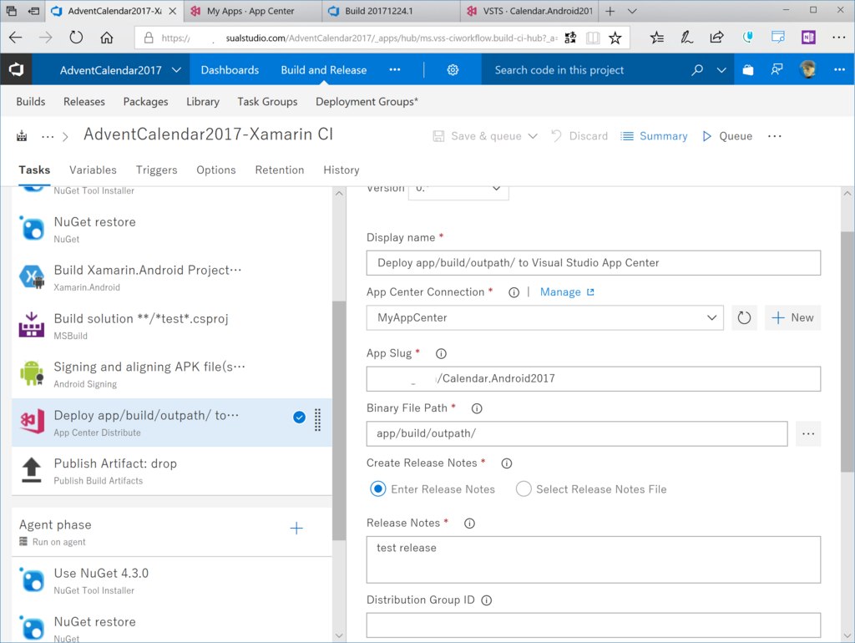Open project settings gear icon
Screen dimensions: 855x643
(x=453, y=70)
